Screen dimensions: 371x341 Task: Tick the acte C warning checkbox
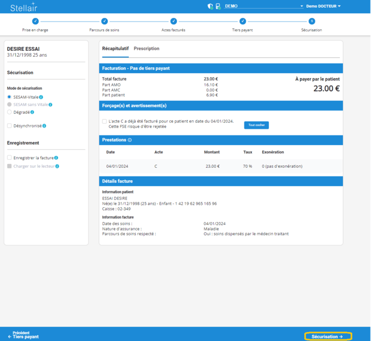tap(105, 121)
